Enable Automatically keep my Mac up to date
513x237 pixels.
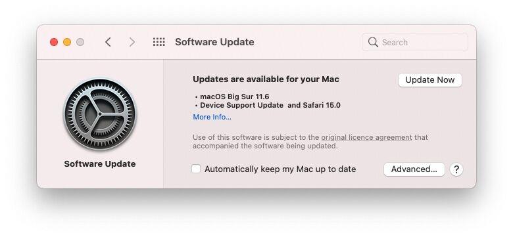click(x=196, y=169)
